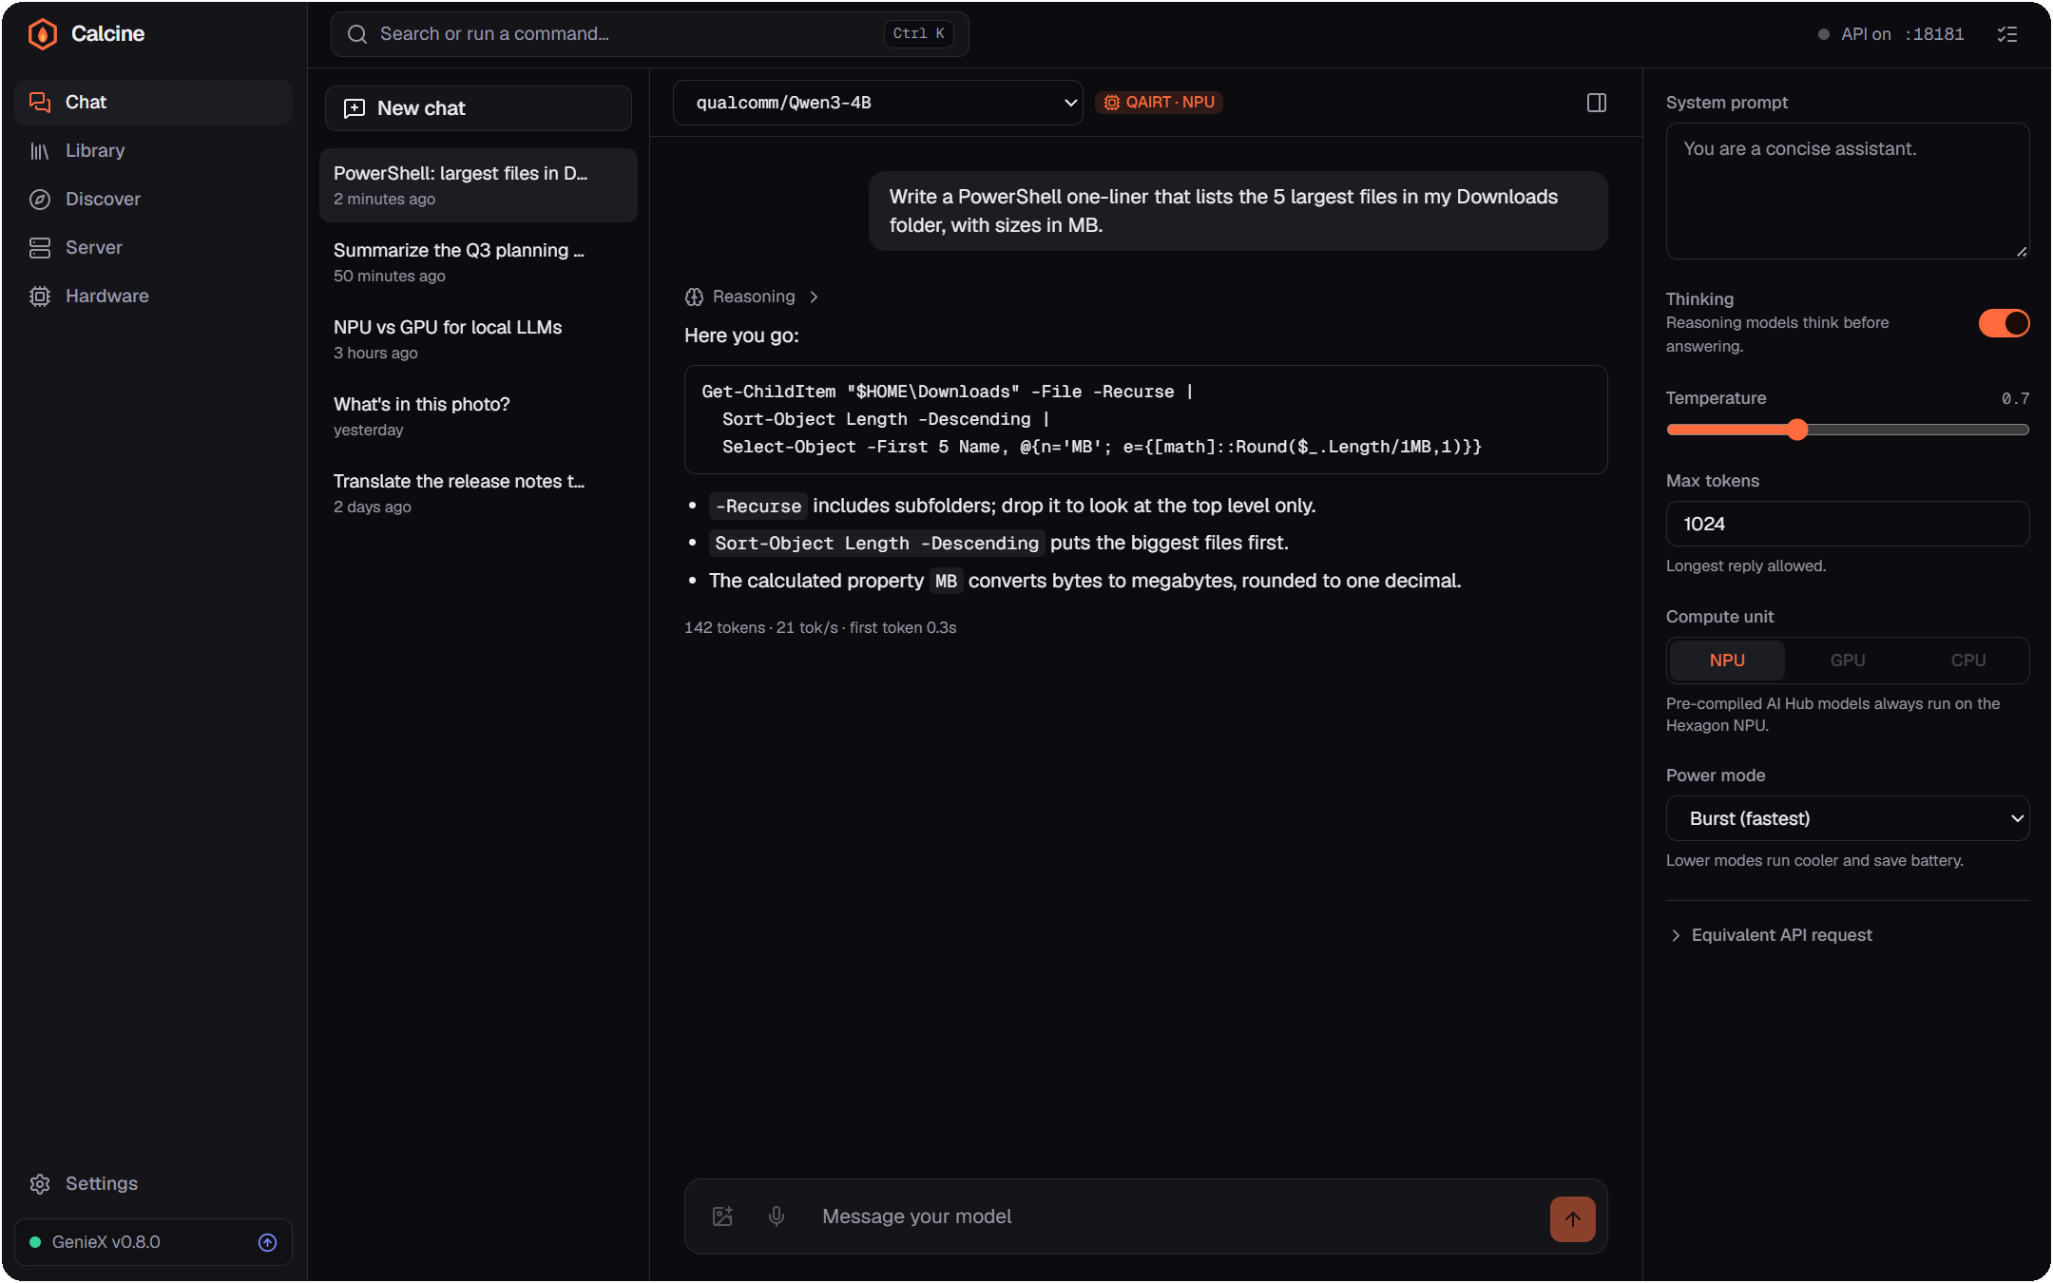Open the Summarize the Q3 planning chat
The height and width of the screenshot is (1283, 2053).
click(x=478, y=262)
